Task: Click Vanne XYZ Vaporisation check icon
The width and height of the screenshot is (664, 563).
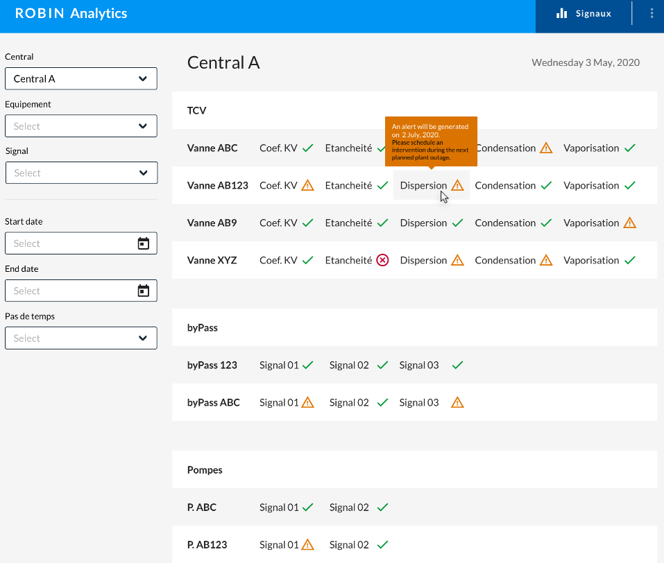Action: tap(630, 260)
